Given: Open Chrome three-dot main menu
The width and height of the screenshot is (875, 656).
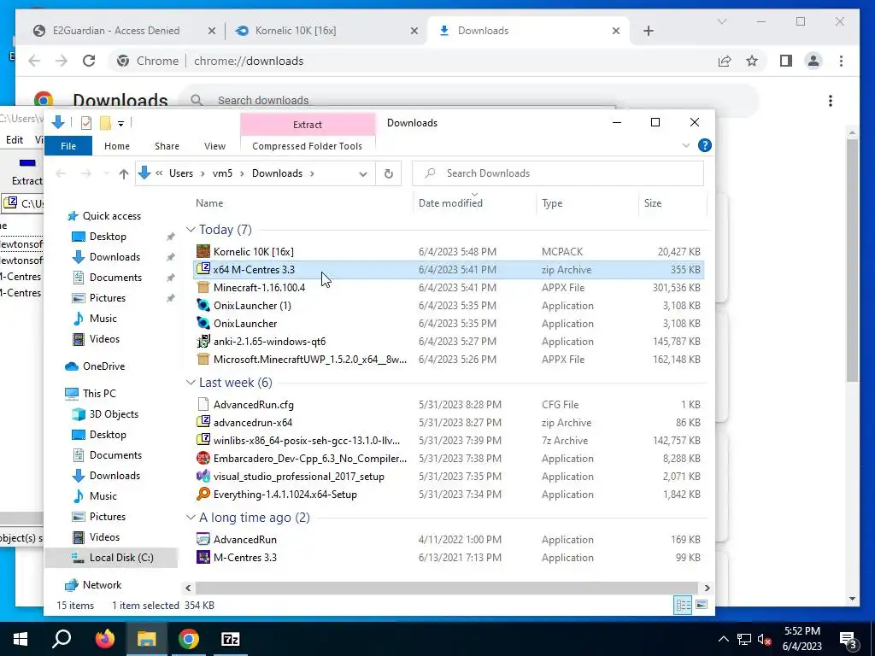Looking at the screenshot, I should (841, 61).
